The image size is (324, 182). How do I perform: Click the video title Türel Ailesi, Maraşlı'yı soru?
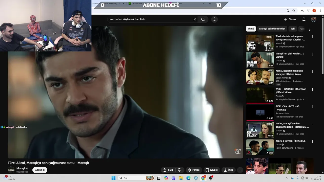[48, 163]
